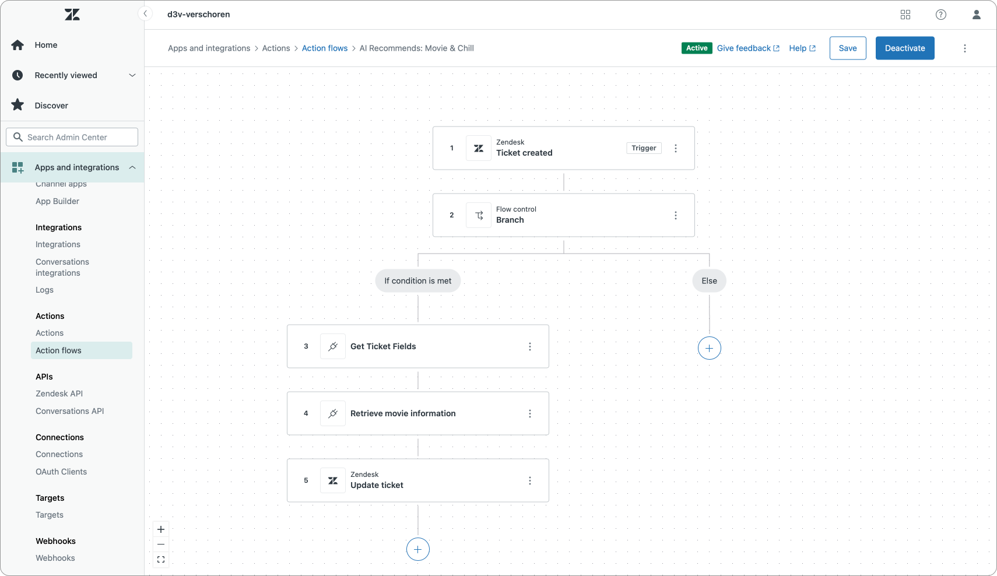The height and width of the screenshot is (576, 997).
Task: Open the help question mark icon
Action: click(x=941, y=15)
